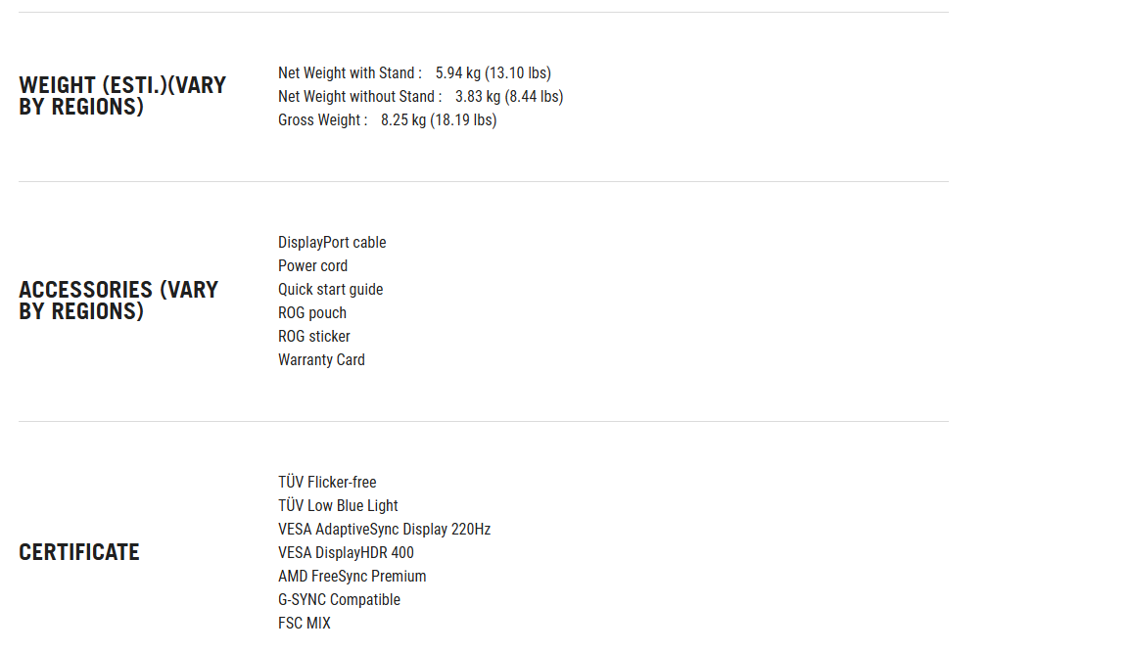Click the Weight (Esti.) section heading

[122, 96]
